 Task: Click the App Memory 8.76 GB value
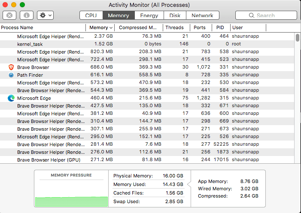[x=249, y=181]
